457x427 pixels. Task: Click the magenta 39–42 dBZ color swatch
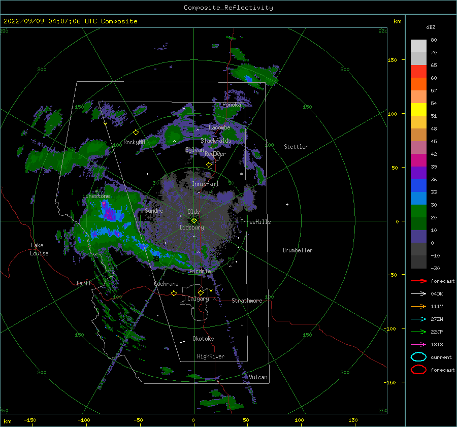pyautogui.click(x=418, y=160)
